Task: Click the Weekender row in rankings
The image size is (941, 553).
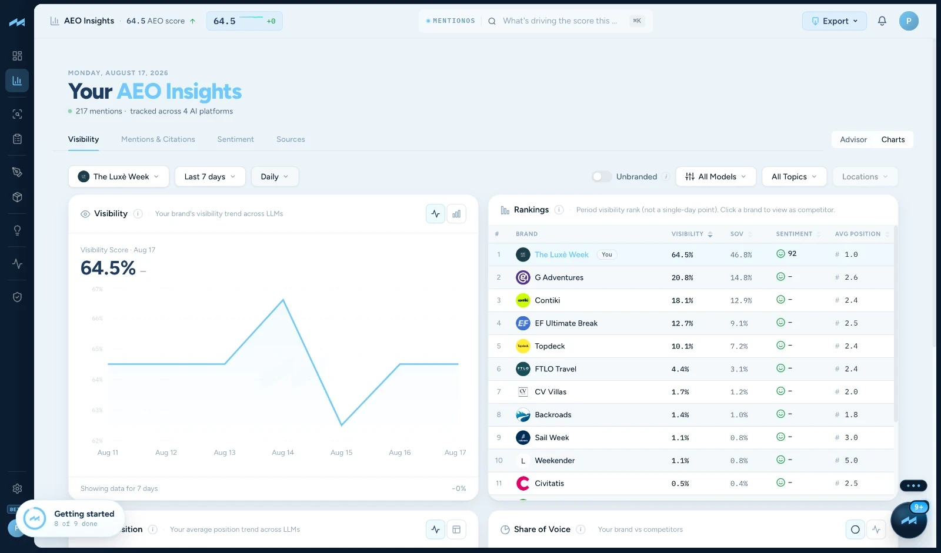Action: pos(691,461)
